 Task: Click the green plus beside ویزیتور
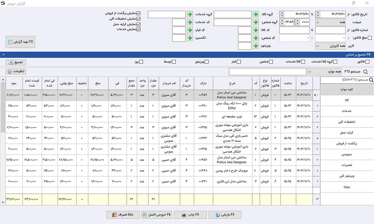pyautogui.click(x=256, y=46)
